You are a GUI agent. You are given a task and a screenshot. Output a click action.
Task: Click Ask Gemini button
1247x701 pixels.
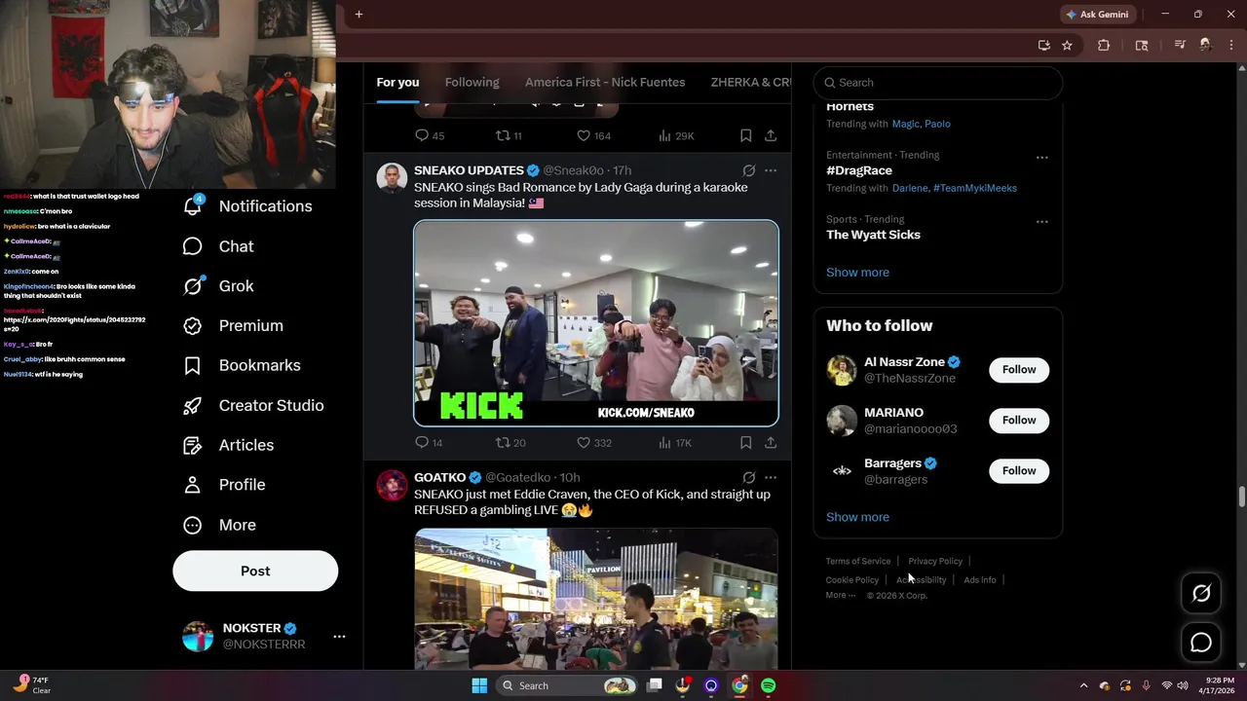(1097, 14)
